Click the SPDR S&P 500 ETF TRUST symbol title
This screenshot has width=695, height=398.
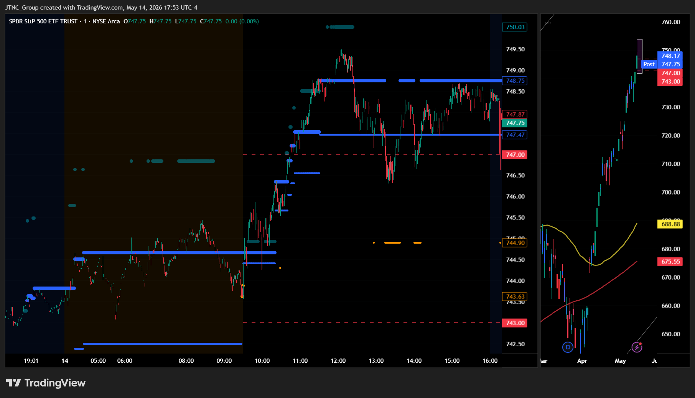coord(43,21)
